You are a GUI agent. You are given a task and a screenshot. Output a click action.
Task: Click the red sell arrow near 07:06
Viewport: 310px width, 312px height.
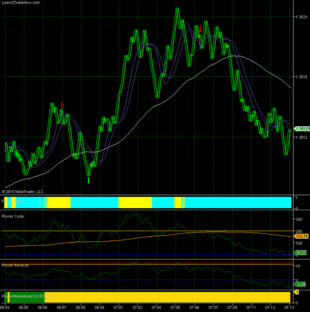coord(200,29)
